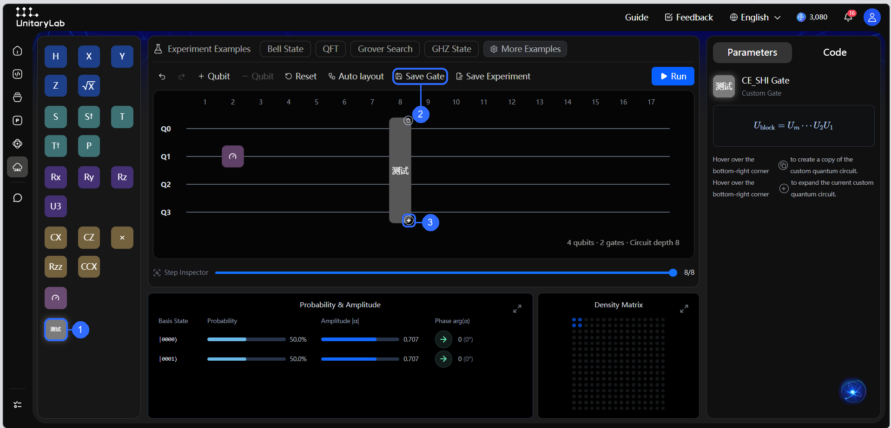Select the U3 gate
This screenshot has height=428, width=891.
(x=56, y=207)
